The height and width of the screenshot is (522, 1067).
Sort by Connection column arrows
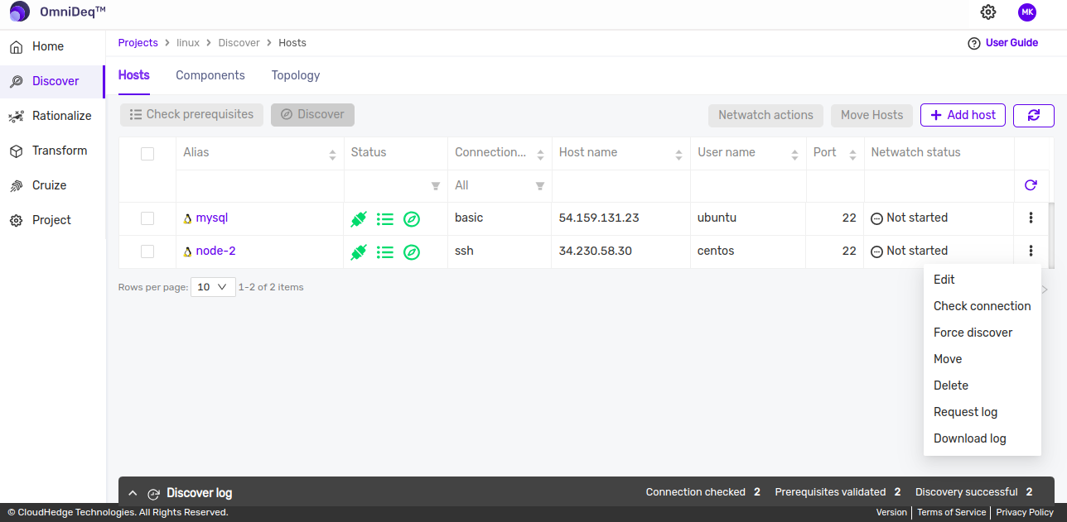point(540,154)
